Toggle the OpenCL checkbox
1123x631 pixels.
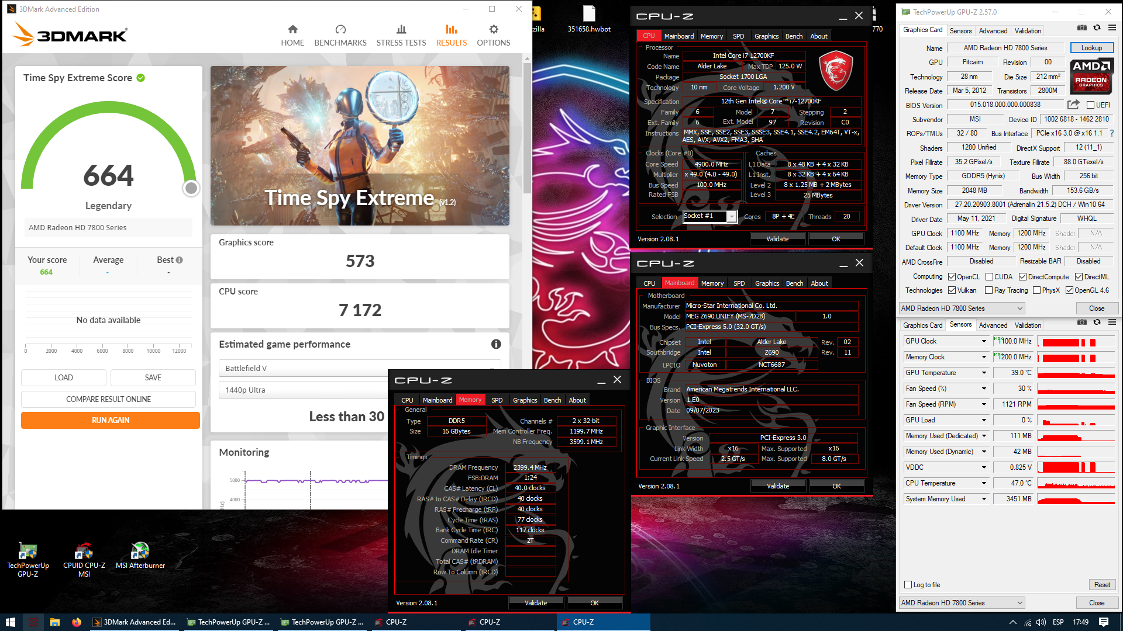click(x=952, y=277)
